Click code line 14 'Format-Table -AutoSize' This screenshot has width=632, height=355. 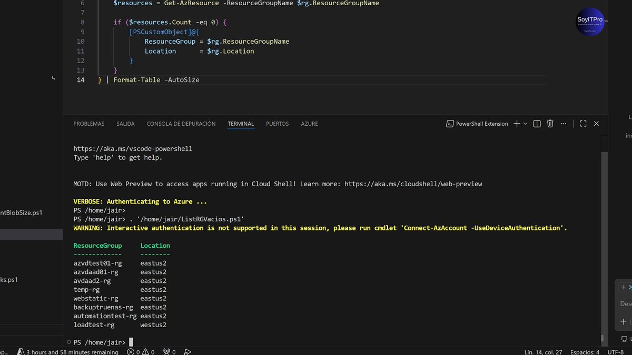pos(156,80)
